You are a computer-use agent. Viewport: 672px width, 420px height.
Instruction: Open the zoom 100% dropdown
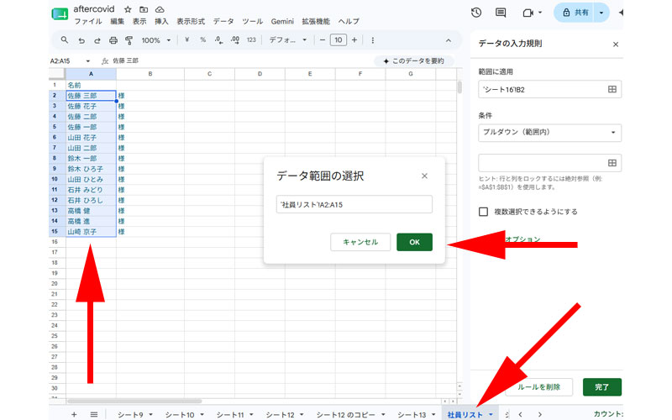pyautogui.click(x=156, y=40)
